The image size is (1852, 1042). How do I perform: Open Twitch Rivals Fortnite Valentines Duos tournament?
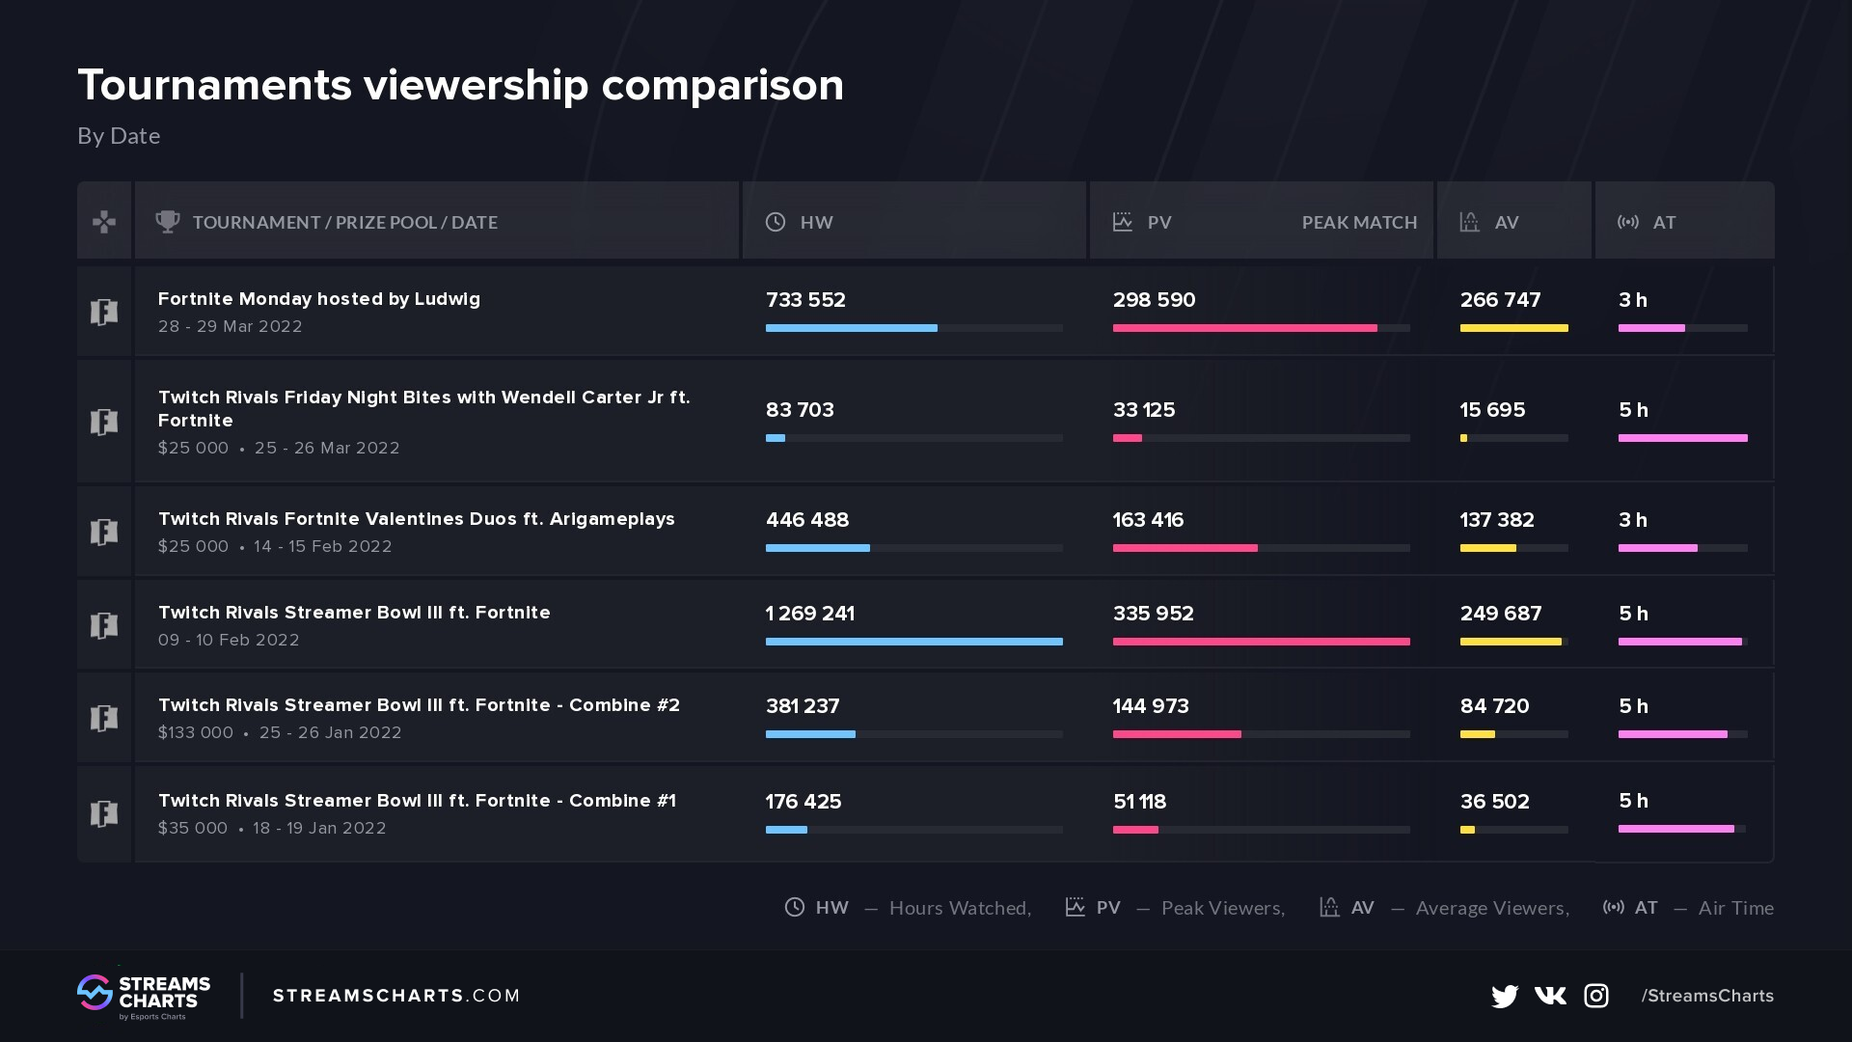tap(417, 519)
